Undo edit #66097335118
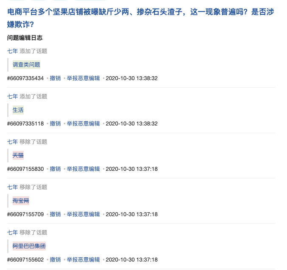 click(55, 124)
